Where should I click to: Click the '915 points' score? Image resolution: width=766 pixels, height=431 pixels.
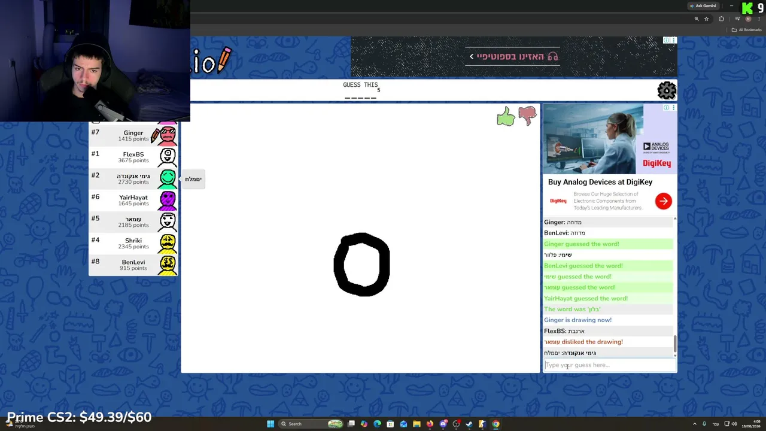pos(133,268)
